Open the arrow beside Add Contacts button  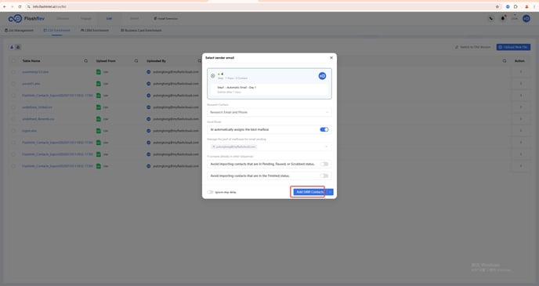click(330, 192)
